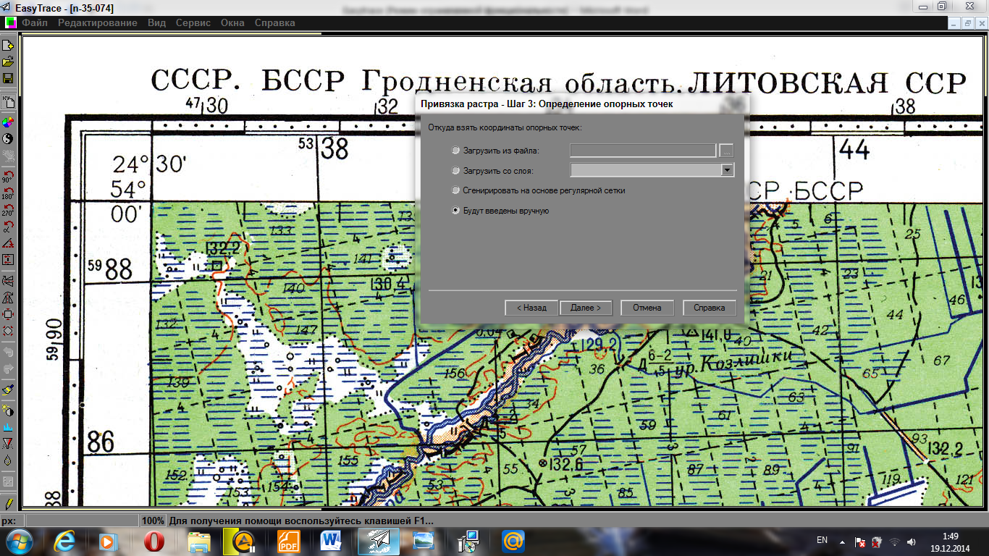Select 'Загрузить со слоя' radio option
989x556 pixels.
pos(455,171)
